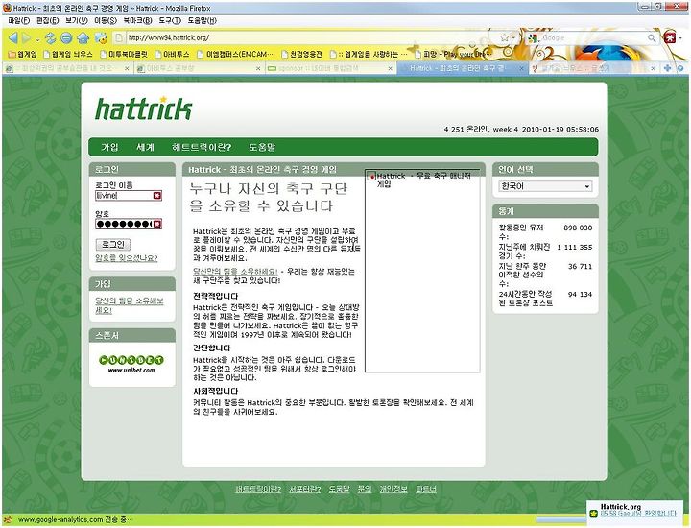The image size is (691, 528).
Task: Open the 웹게임 뉴우스 bookmark
Action: click(68, 54)
